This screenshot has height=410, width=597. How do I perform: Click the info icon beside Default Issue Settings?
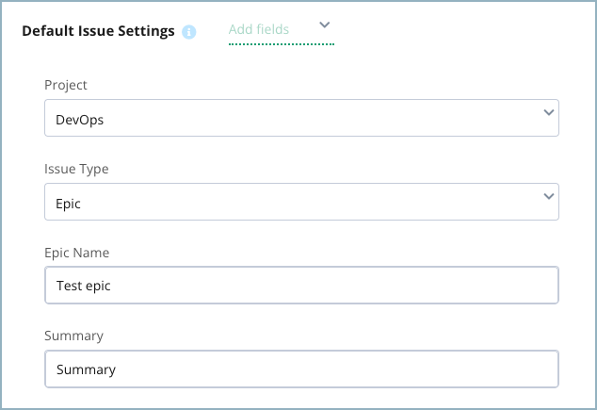coord(189,32)
